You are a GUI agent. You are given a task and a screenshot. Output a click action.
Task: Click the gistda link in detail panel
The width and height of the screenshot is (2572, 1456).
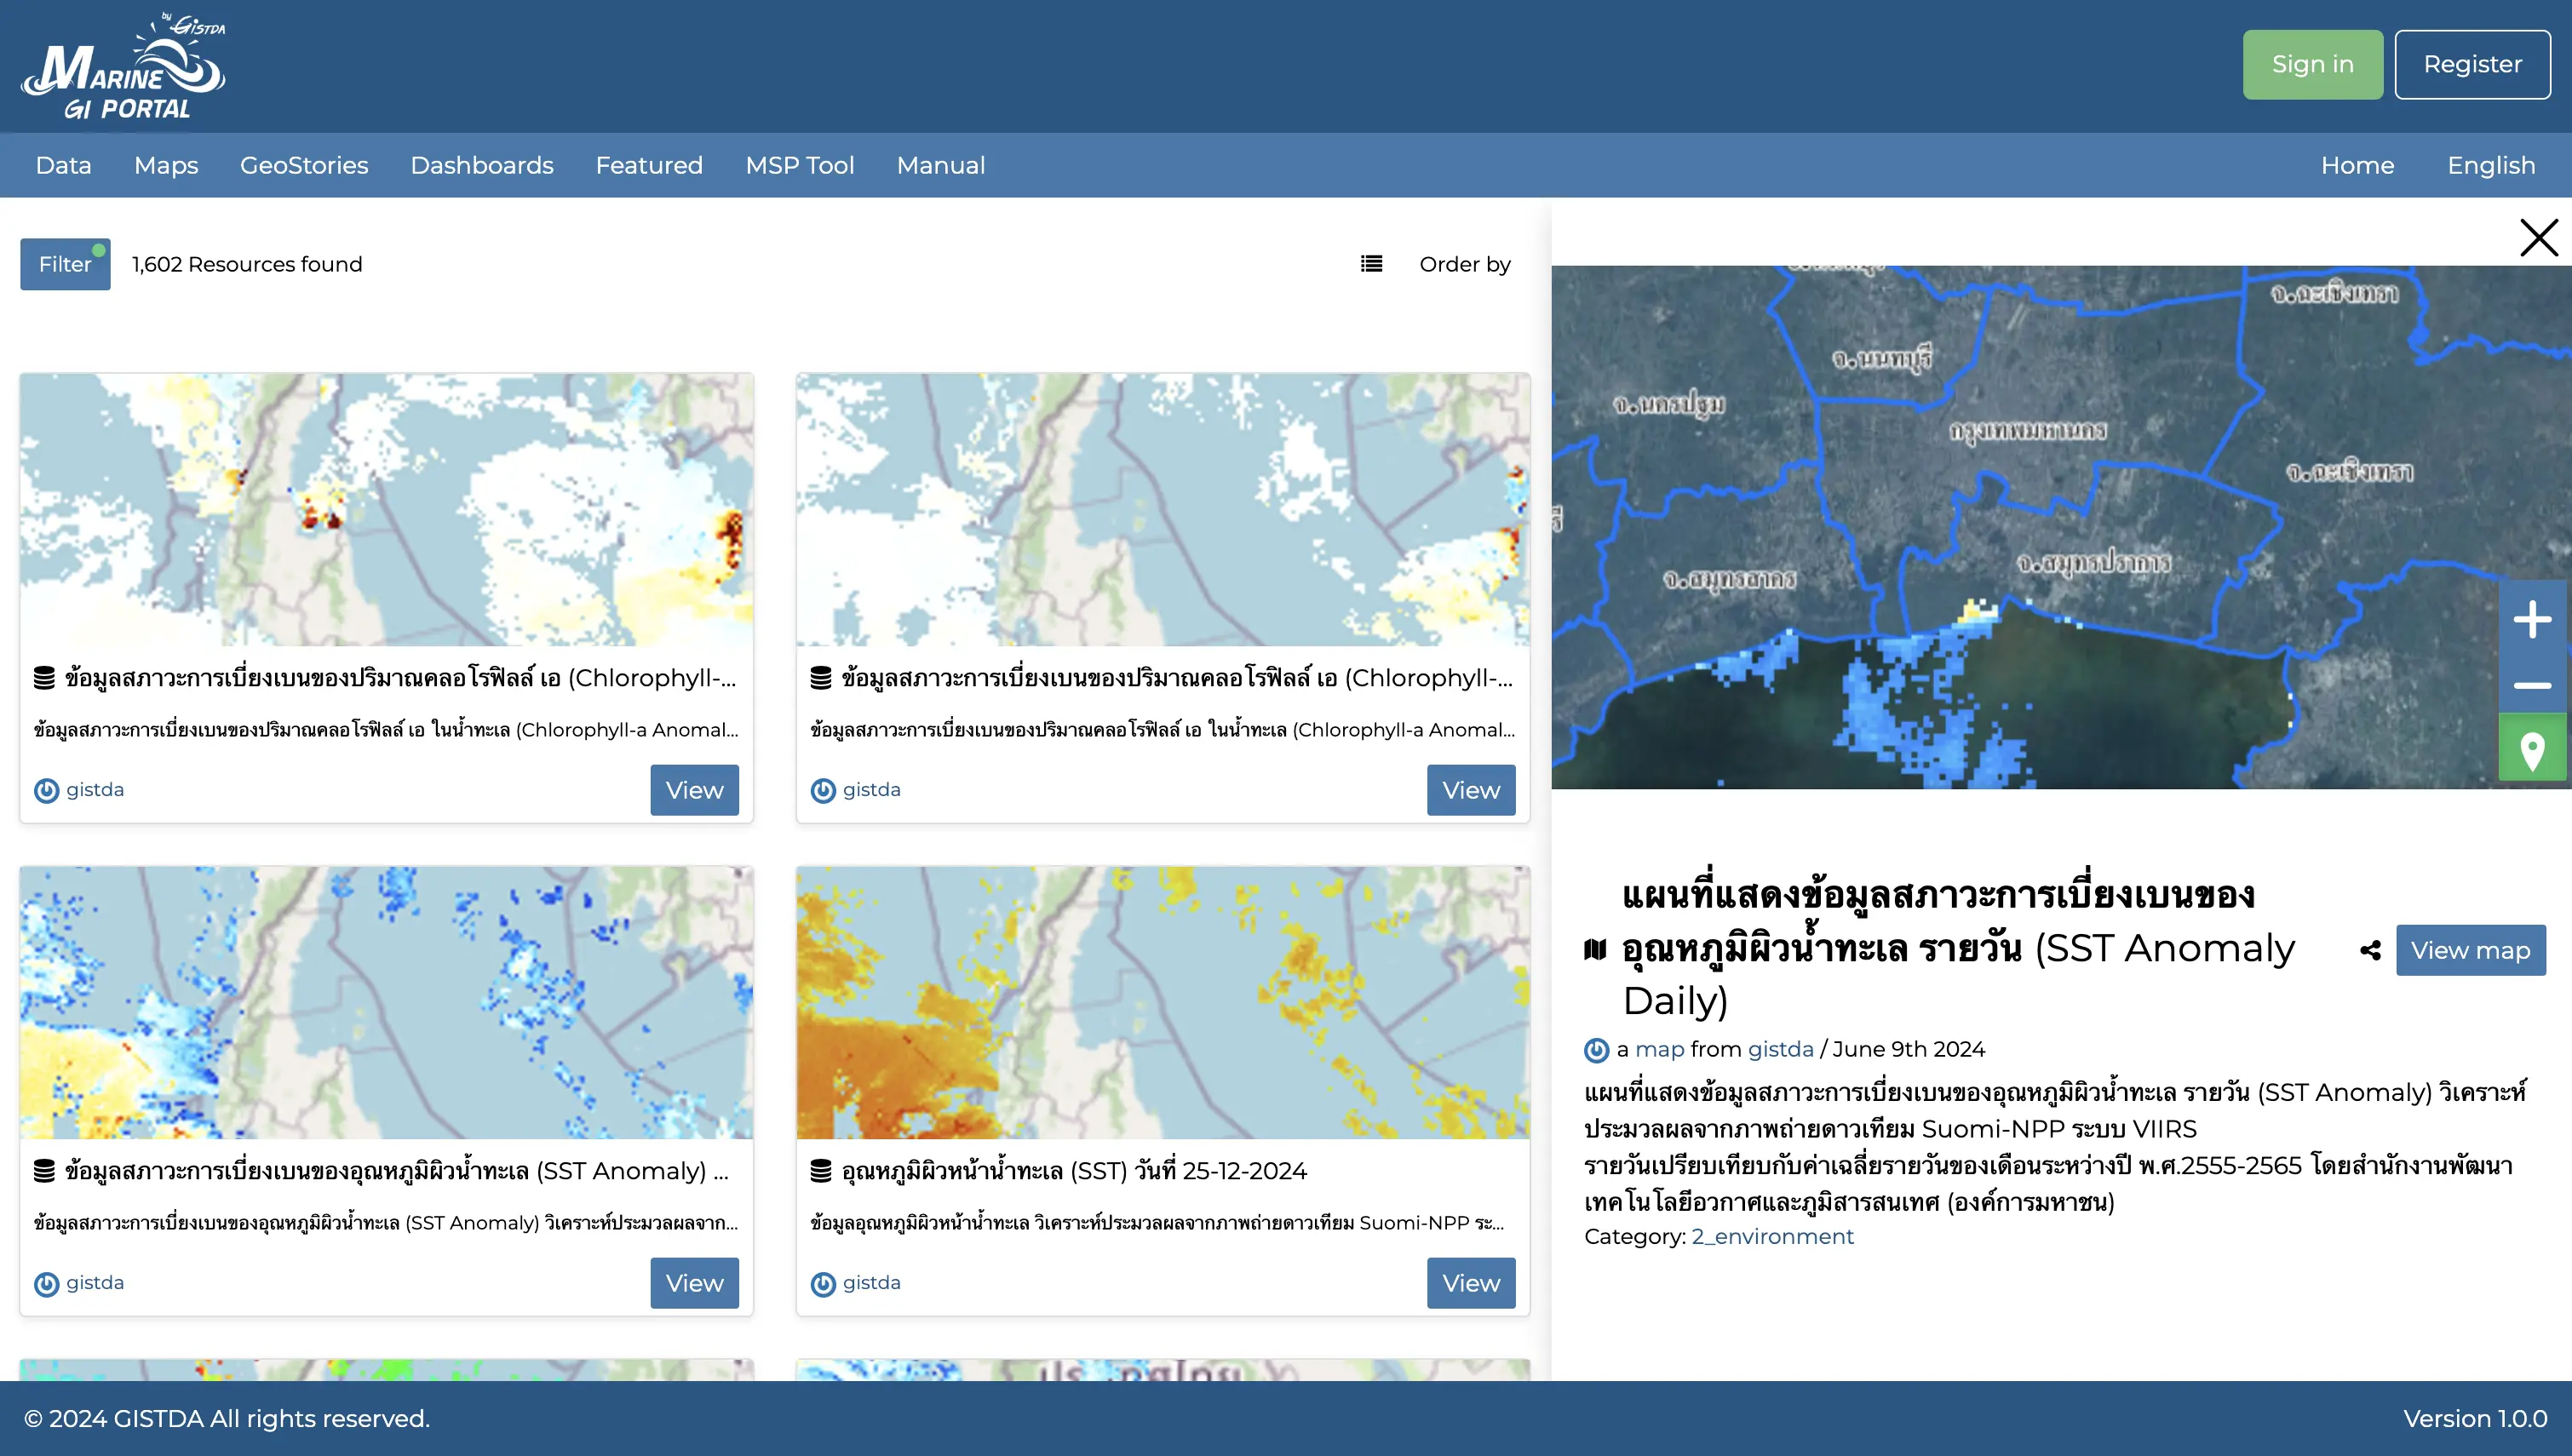(1780, 1049)
